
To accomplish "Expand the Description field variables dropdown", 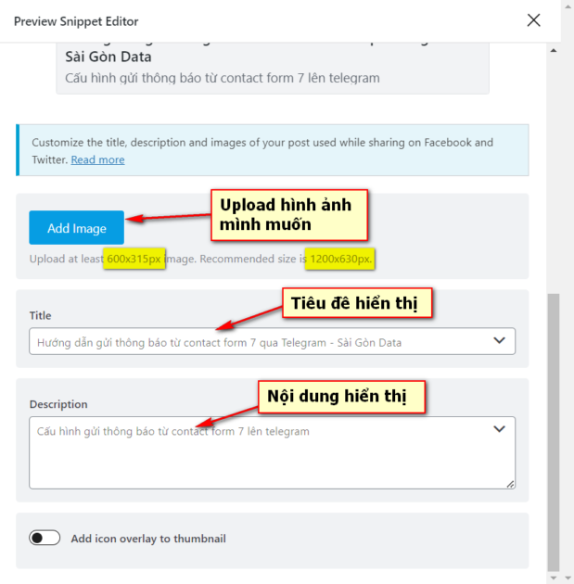I will click(x=499, y=429).
